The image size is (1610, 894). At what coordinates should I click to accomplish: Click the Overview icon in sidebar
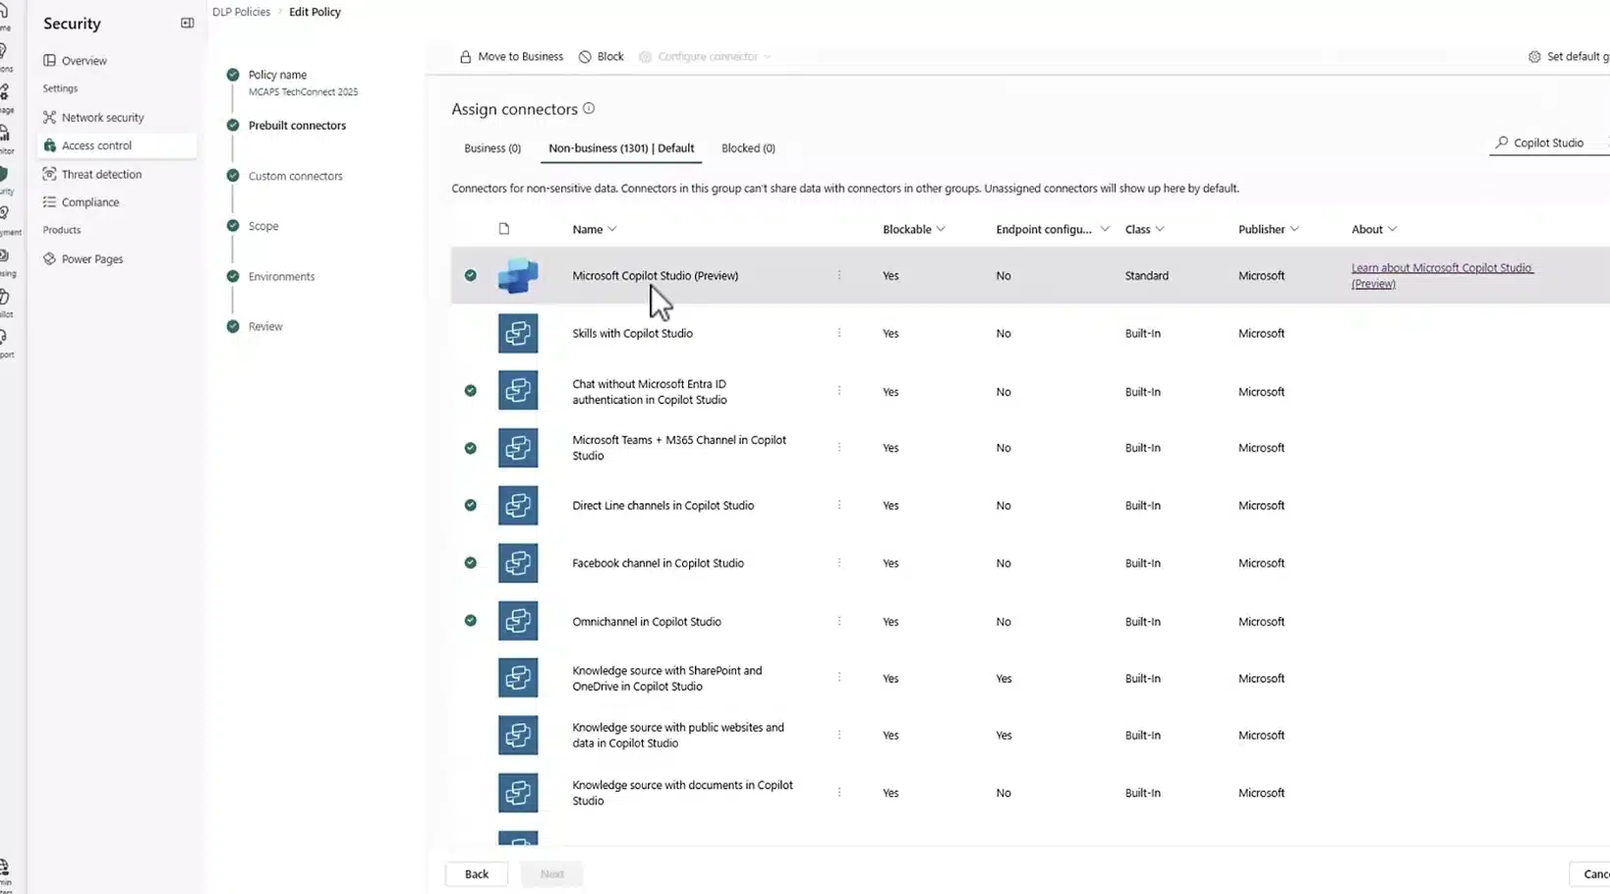(49, 61)
